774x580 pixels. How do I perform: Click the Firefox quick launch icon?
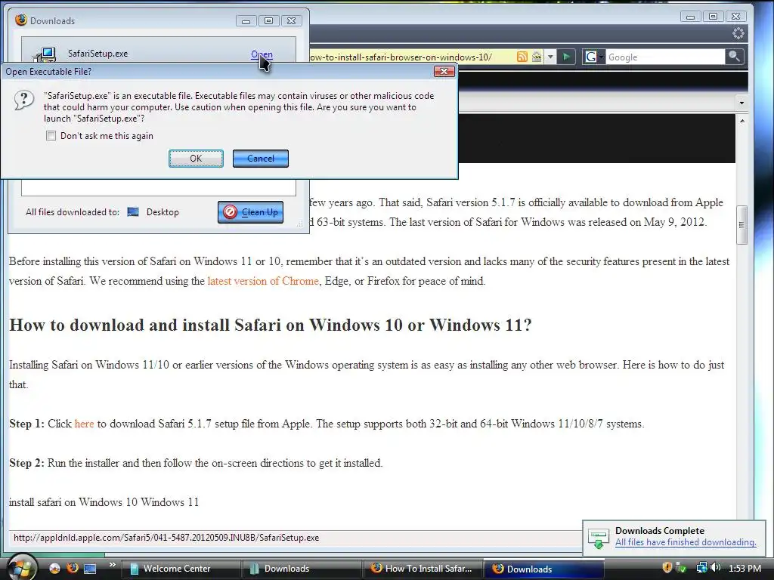coord(73,568)
